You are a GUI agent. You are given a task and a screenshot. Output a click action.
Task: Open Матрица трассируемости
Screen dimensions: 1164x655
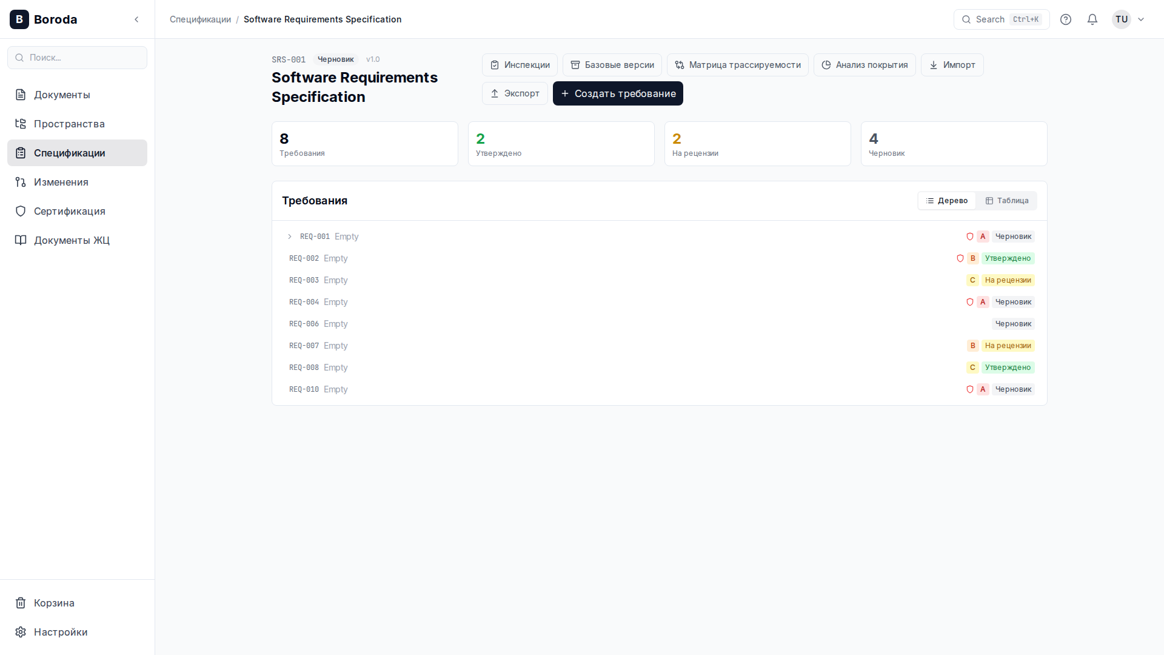(738, 65)
